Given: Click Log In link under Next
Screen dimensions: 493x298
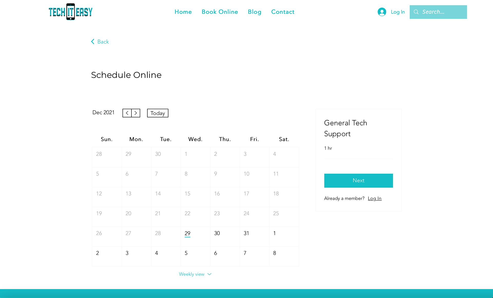Looking at the screenshot, I should [375, 198].
